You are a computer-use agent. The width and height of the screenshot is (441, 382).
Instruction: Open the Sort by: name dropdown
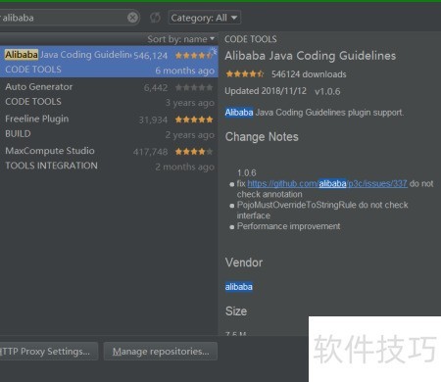[x=180, y=39]
